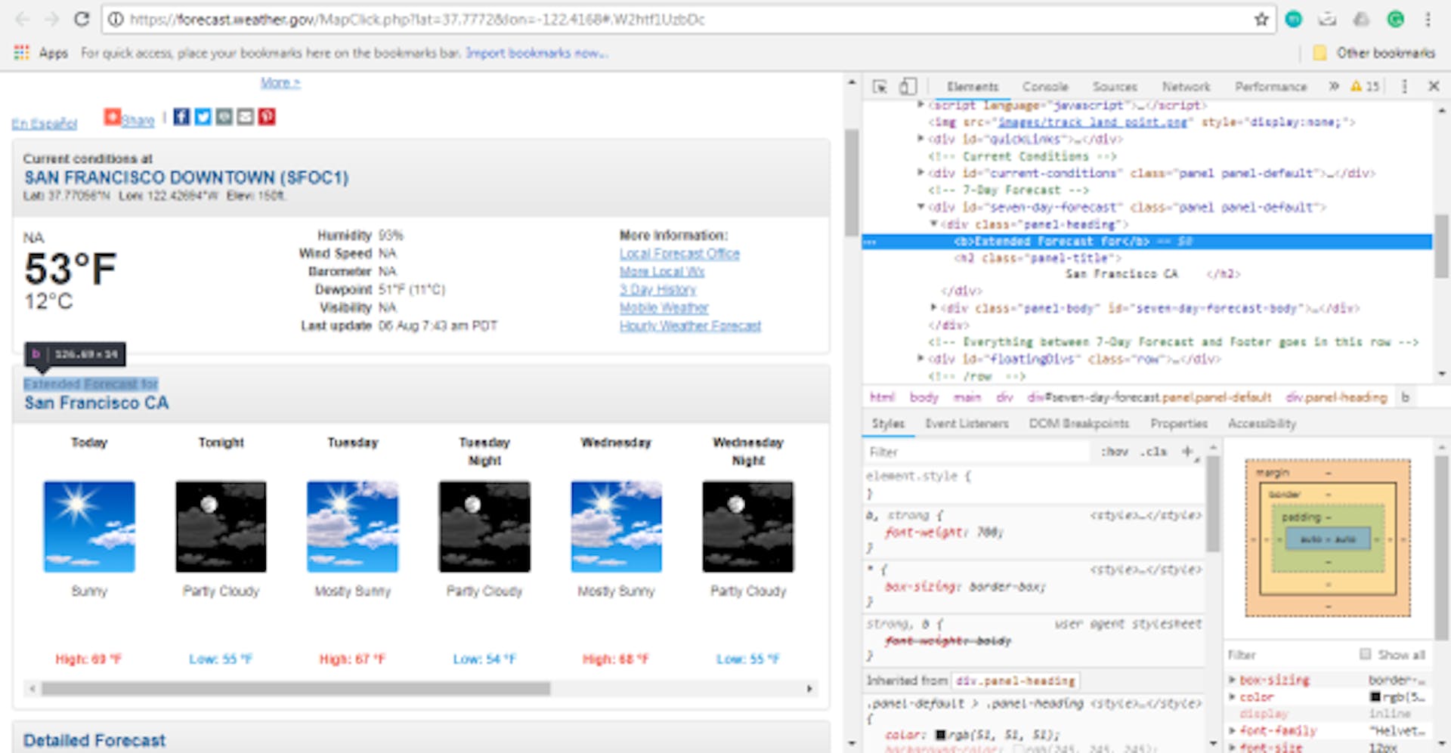Reload the page with the refresh icon
This screenshot has width=1451, height=753.
[x=82, y=19]
